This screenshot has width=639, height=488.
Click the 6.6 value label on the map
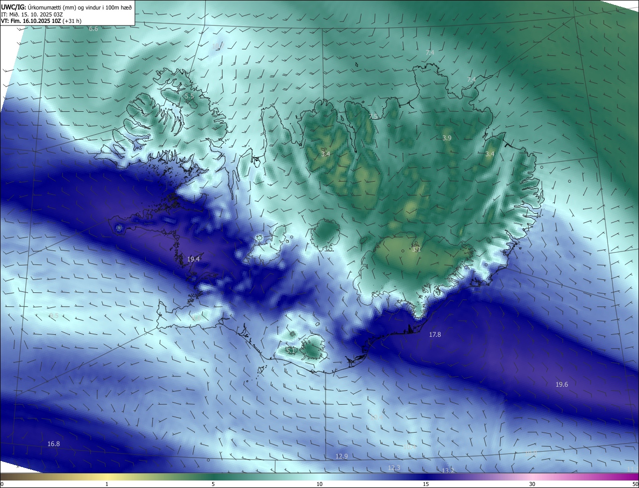(93, 29)
